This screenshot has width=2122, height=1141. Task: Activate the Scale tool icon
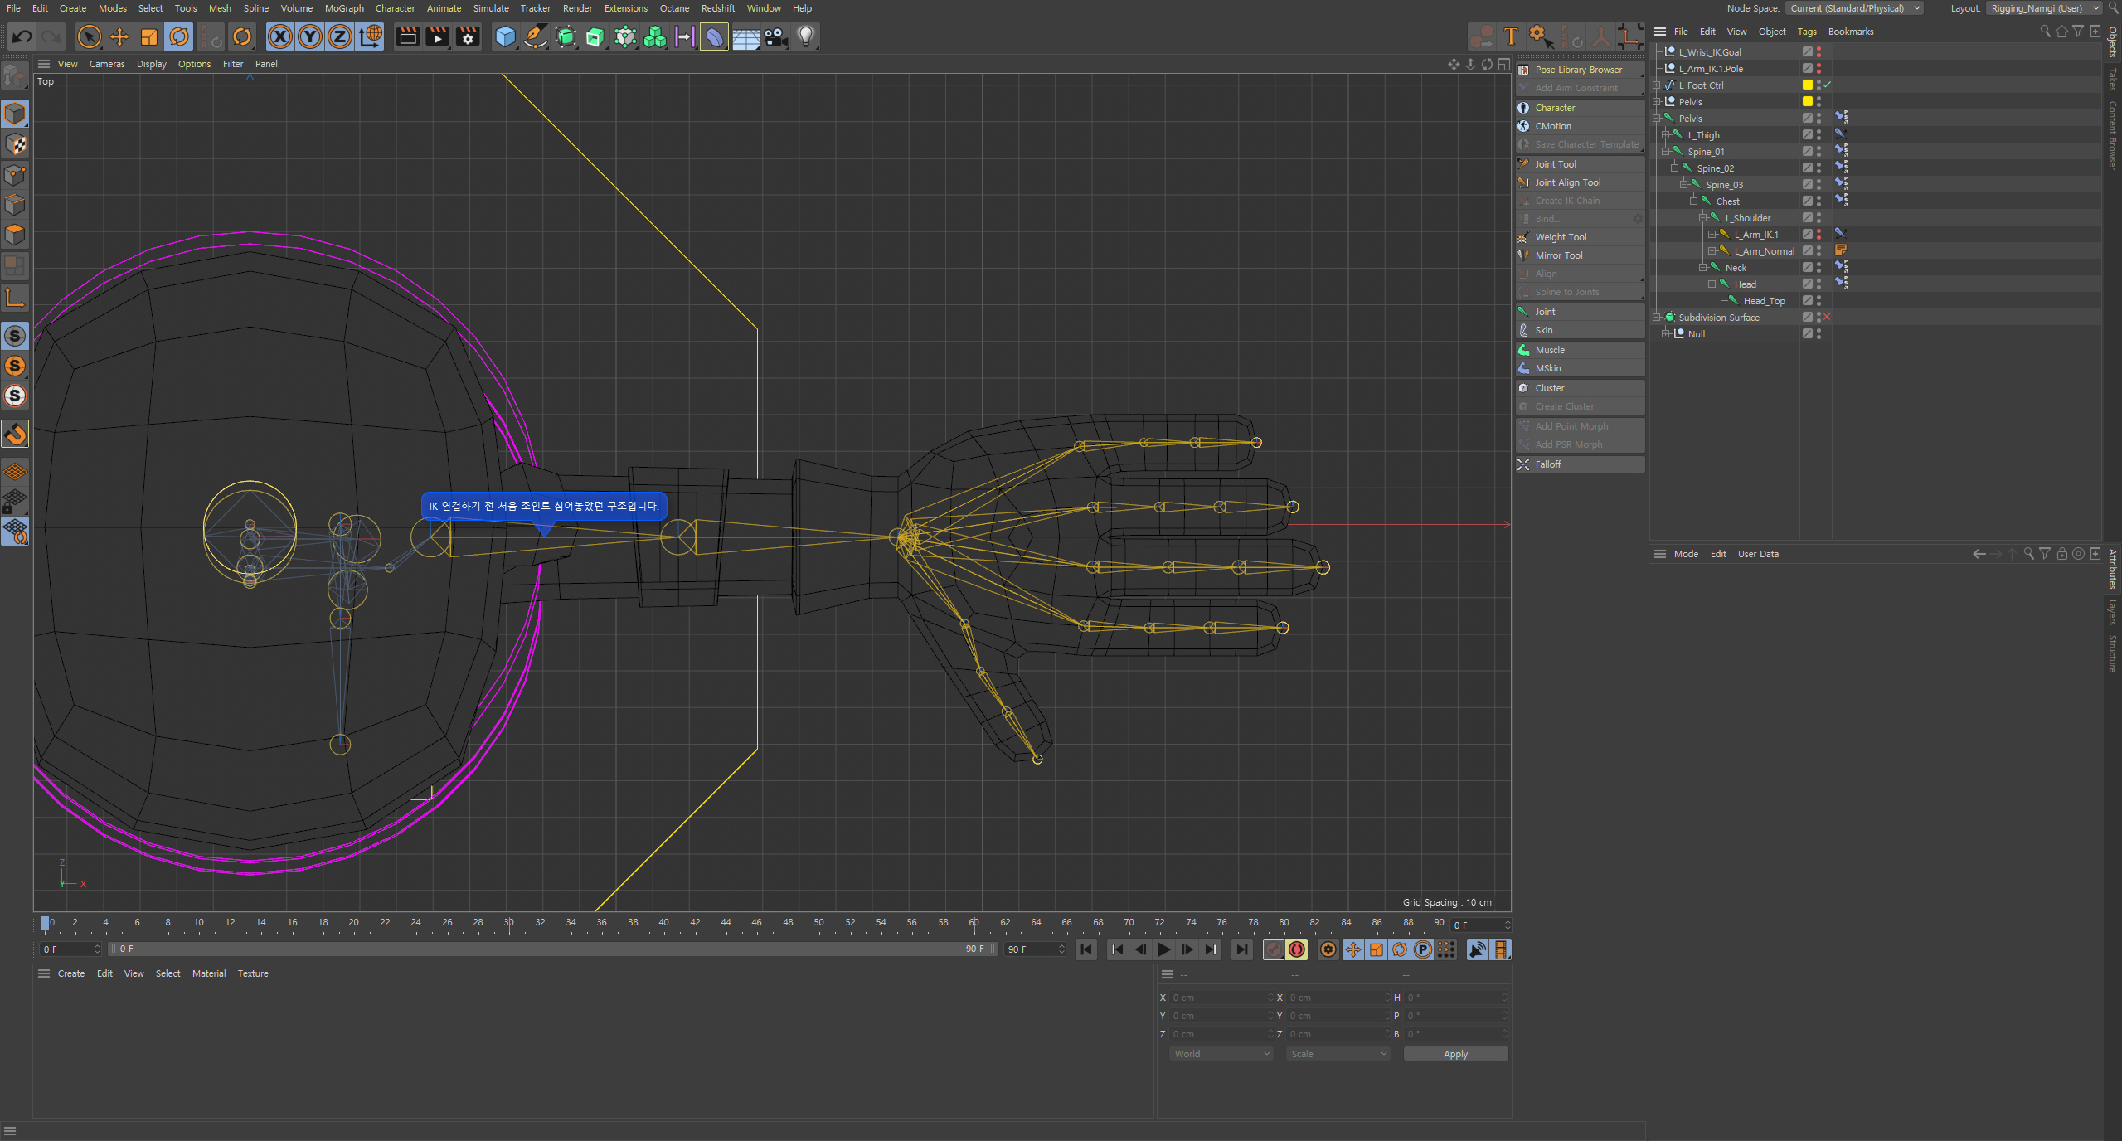tap(149, 36)
